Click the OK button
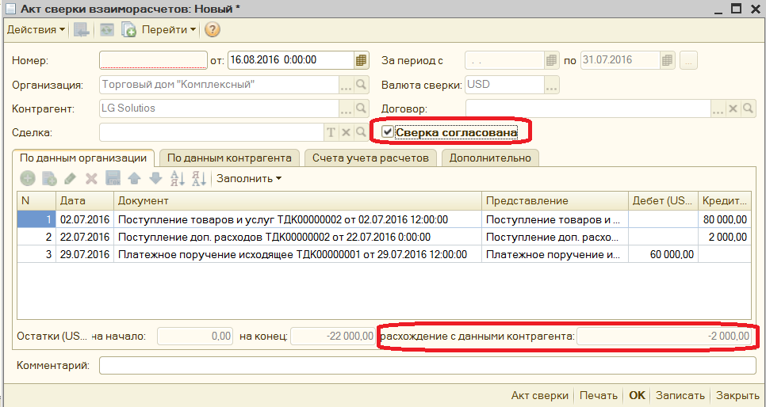 click(637, 395)
